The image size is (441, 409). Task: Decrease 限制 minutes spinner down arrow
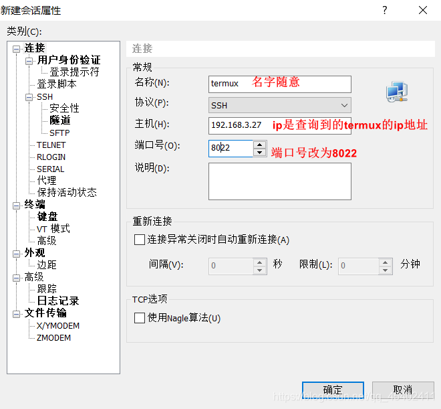coord(385,270)
